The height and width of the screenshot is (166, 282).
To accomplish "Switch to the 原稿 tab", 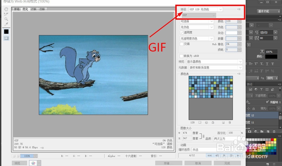I will tap(17, 9).
